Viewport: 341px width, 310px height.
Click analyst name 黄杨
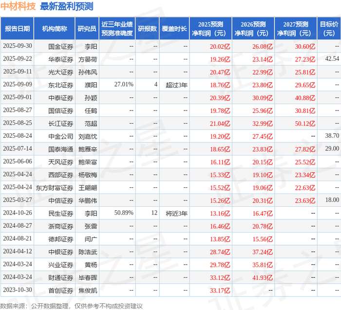pos(91,264)
